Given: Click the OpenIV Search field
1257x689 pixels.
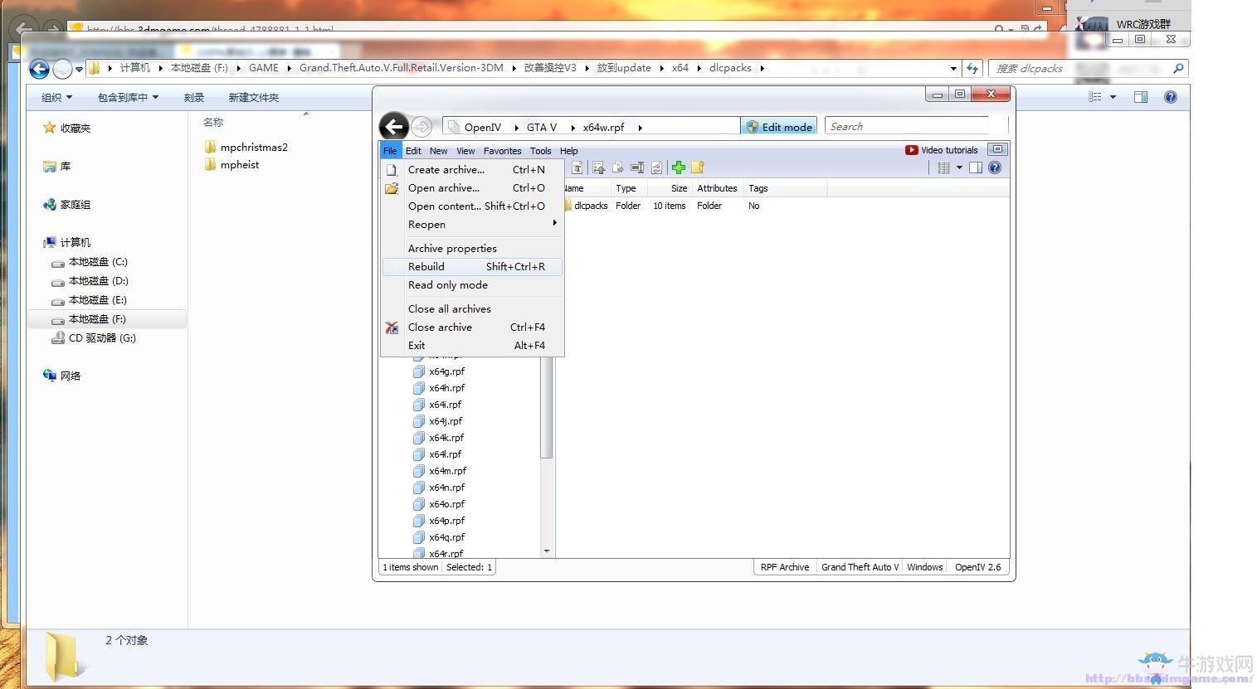Looking at the screenshot, I should click(x=908, y=126).
